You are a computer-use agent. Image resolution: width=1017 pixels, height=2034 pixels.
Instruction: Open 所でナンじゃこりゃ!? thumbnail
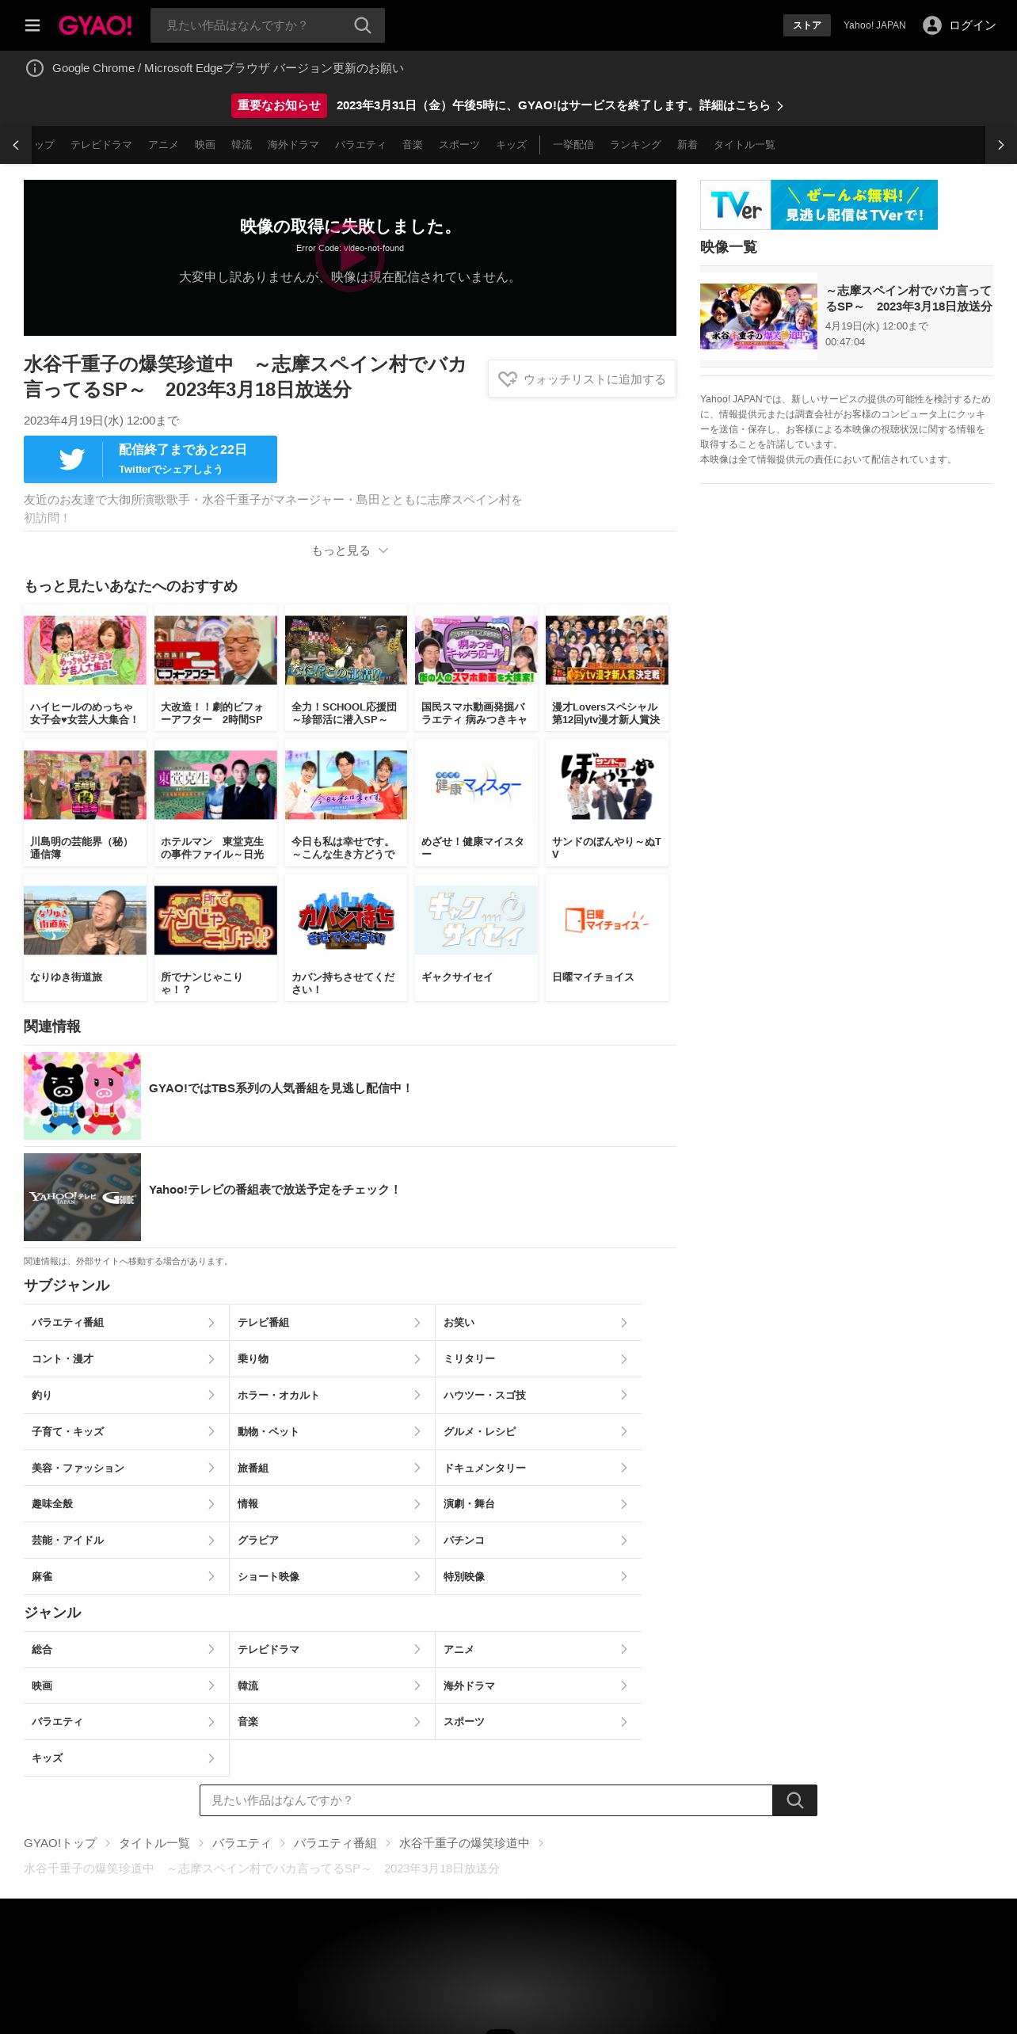click(x=215, y=920)
